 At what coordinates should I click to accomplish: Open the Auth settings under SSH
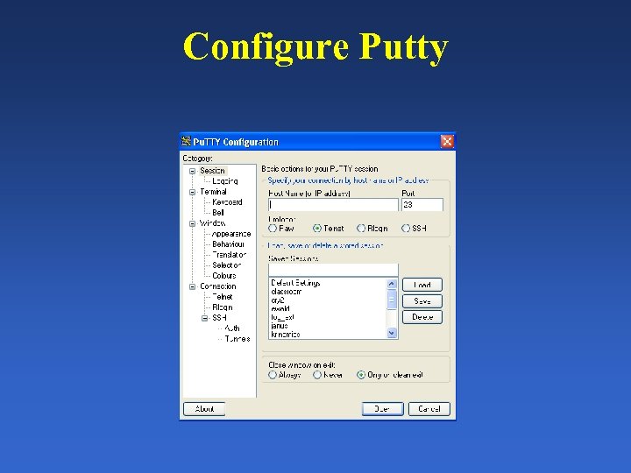coord(232,328)
